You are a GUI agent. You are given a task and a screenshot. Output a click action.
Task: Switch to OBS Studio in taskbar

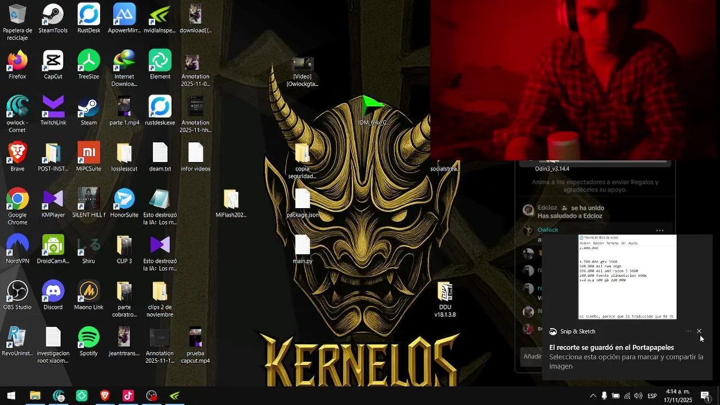pos(151,396)
